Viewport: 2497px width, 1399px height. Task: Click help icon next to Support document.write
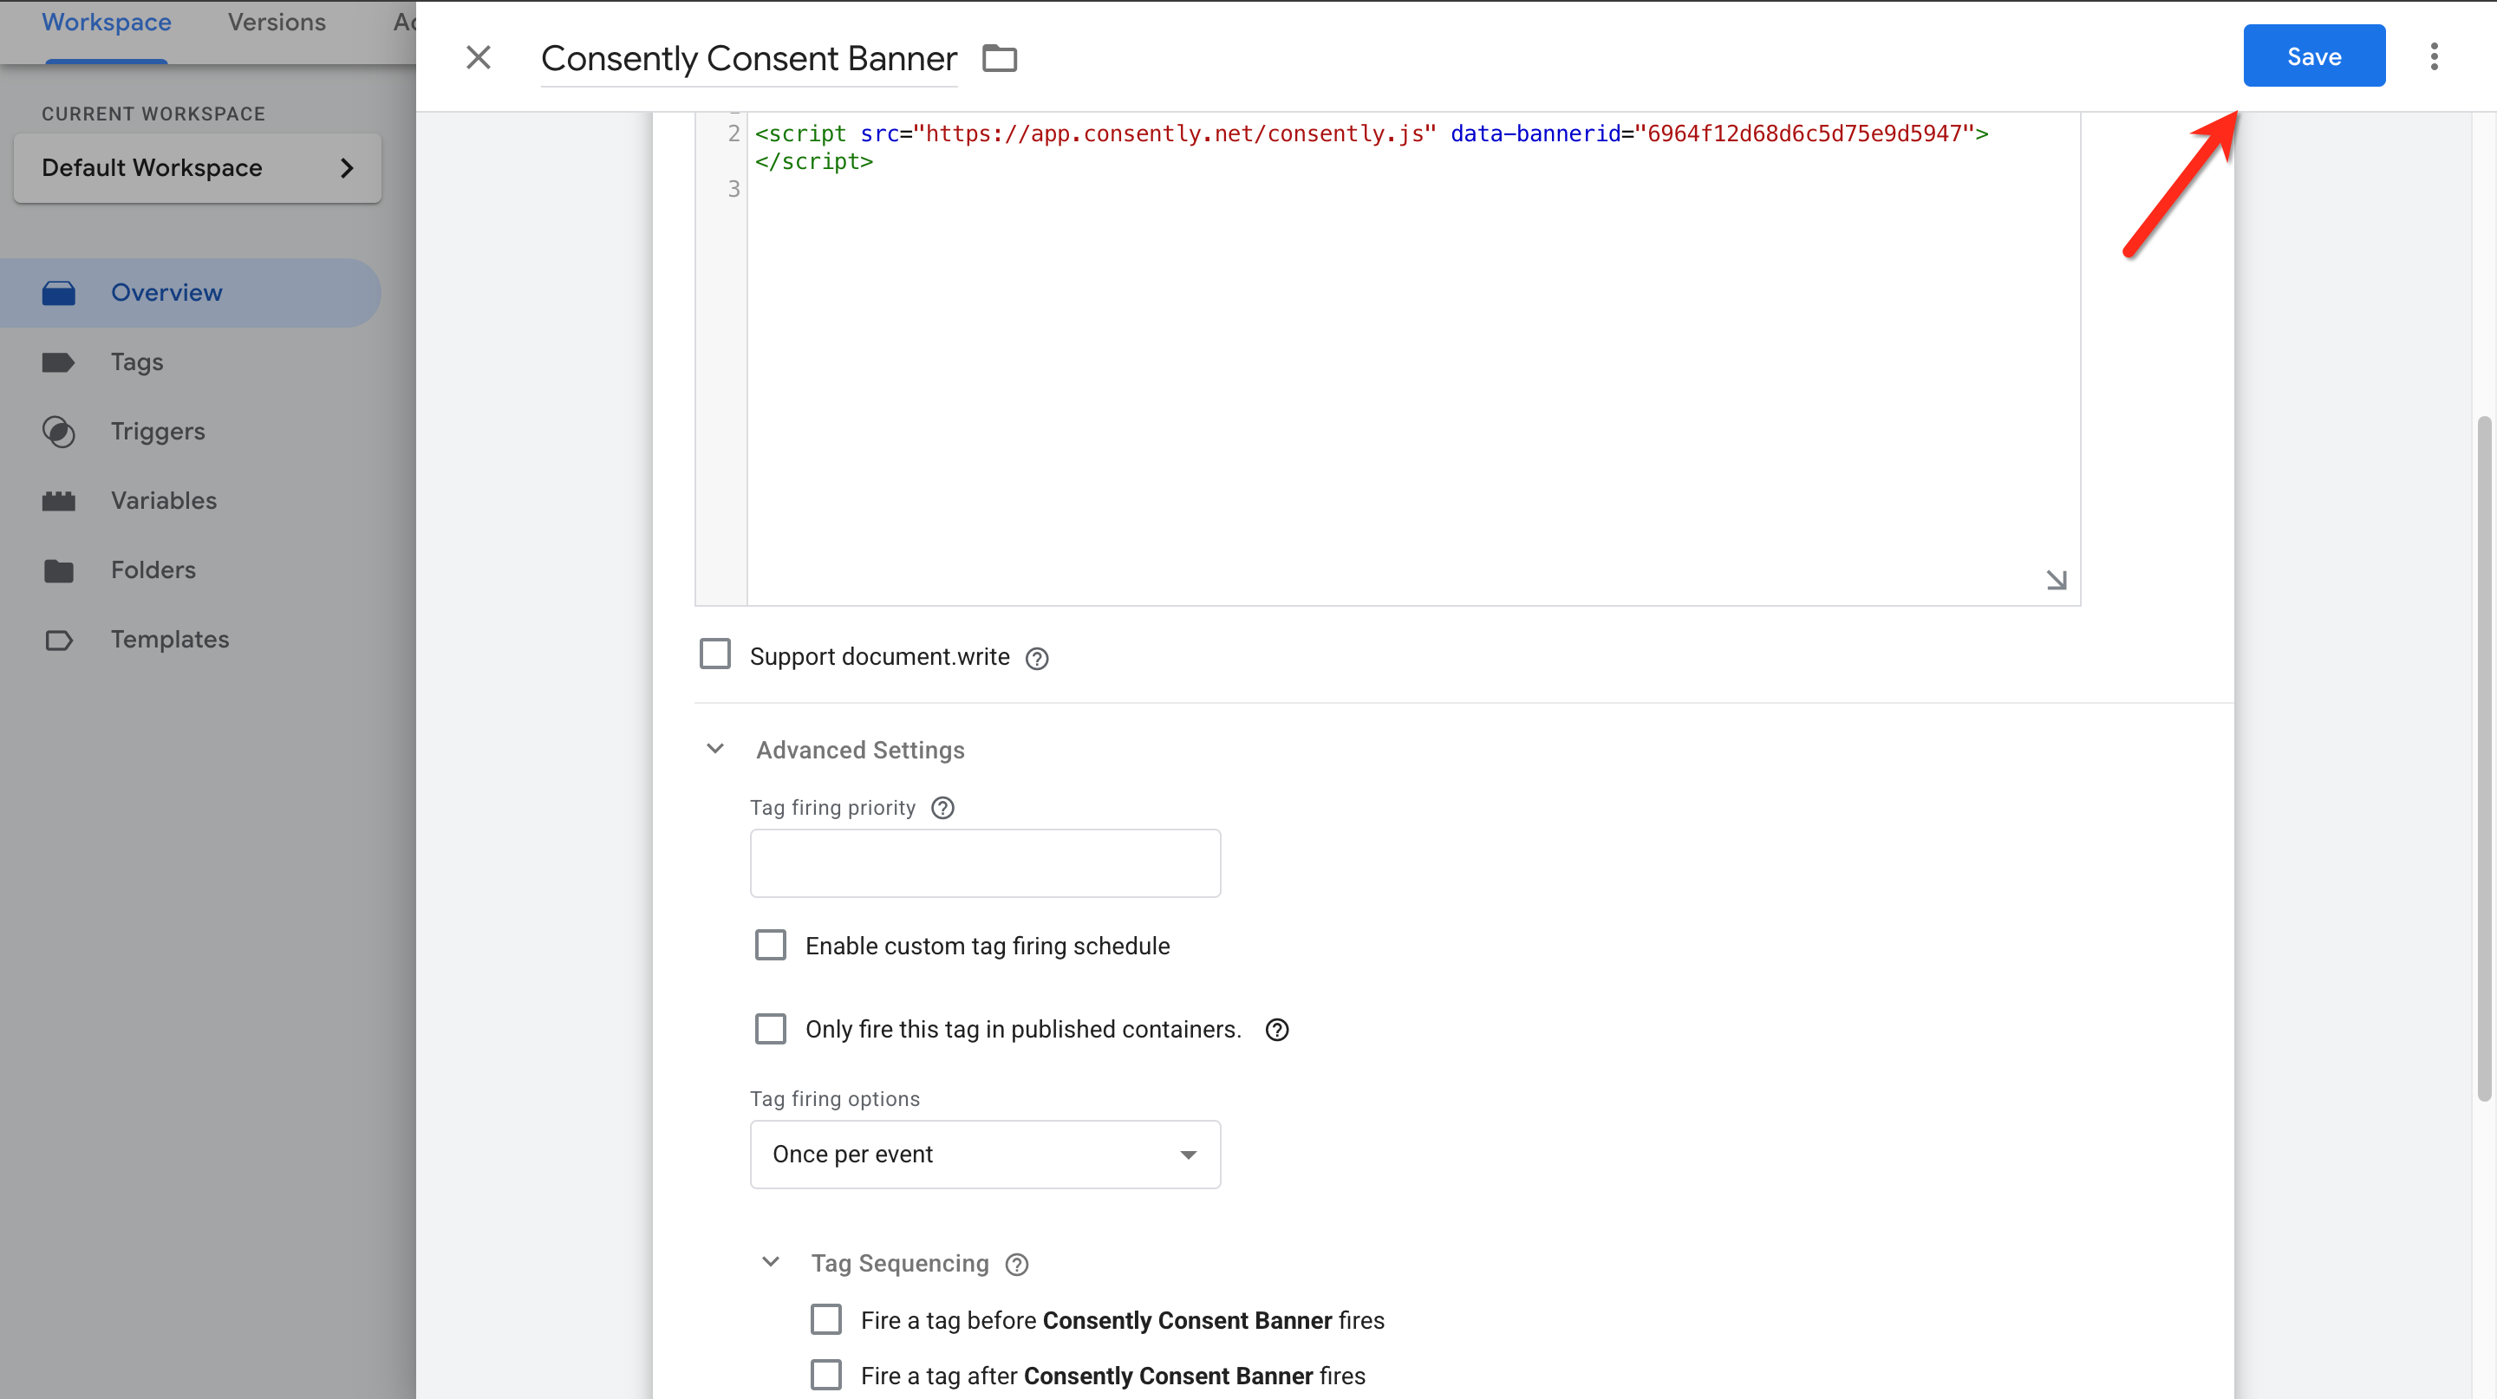click(1036, 659)
